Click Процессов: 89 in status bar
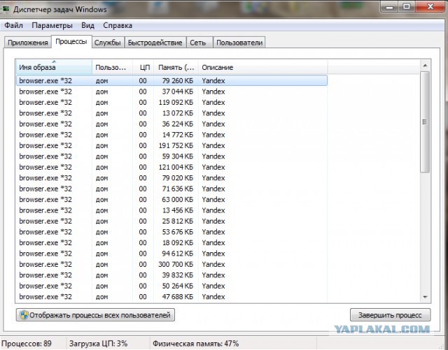Viewport: 448px width, 350px height. coord(27,344)
